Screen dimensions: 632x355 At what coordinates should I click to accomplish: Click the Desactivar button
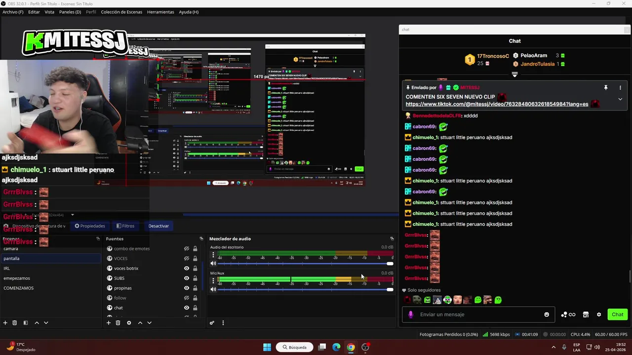(158, 226)
